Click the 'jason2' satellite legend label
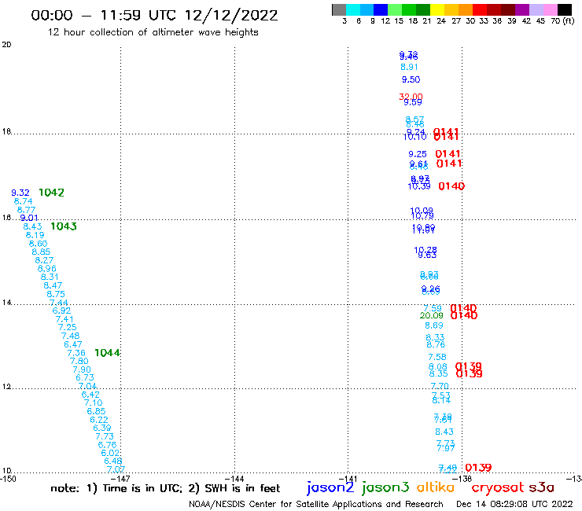 coord(330,487)
